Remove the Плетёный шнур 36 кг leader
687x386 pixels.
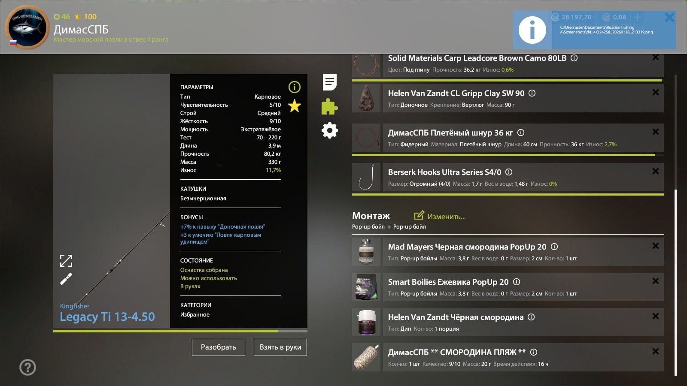click(655, 132)
